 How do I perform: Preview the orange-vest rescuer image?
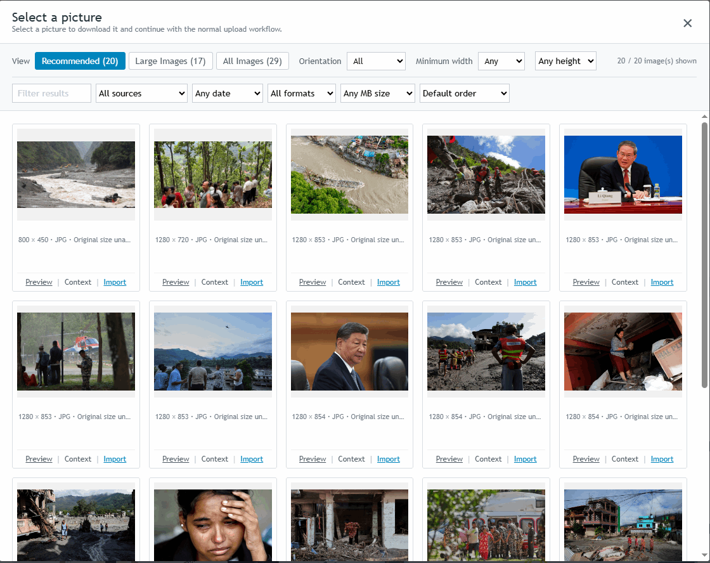(x=449, y=459)
